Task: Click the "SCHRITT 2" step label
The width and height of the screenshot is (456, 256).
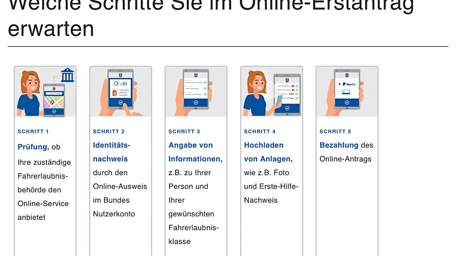Action: pos(109,132)
